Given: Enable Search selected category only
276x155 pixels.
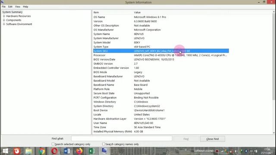Looking at the screenshot, I should 53,144.
